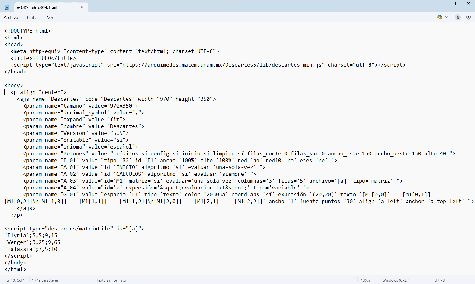Open the Copilot AI icon
This screenshot has height=284, width=475.
pos(440,17)
